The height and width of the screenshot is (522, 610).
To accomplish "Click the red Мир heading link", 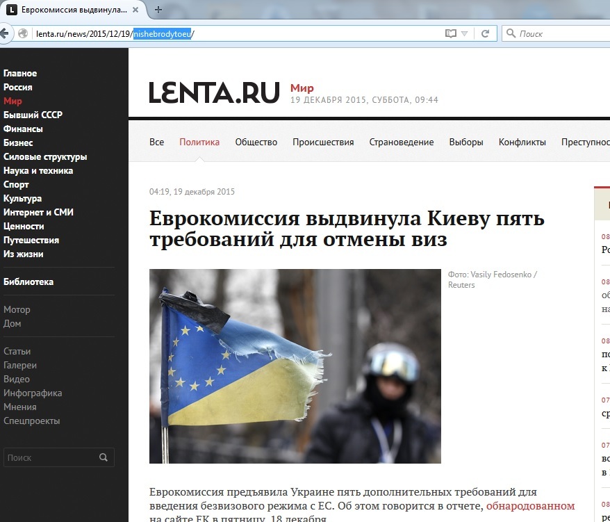I will tap(302, 88).
